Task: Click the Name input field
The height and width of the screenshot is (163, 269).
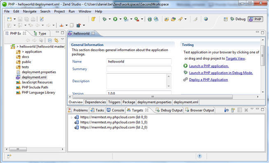Action: coord(139,61)
